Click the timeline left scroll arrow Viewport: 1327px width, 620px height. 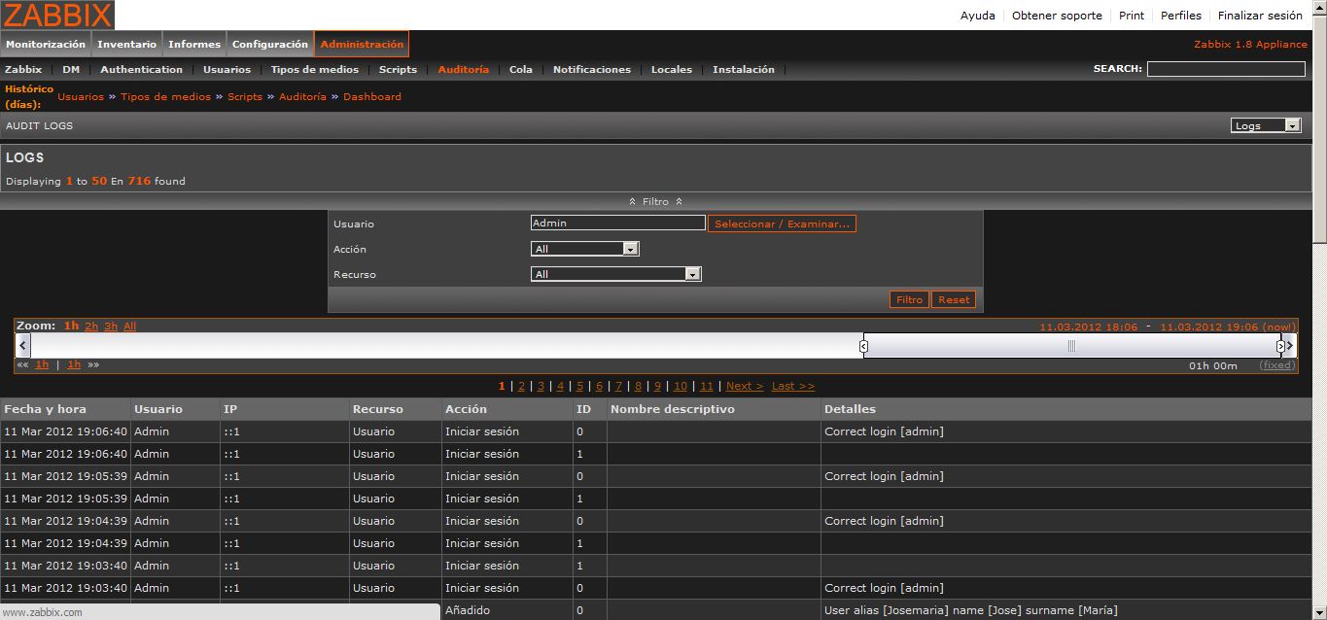point(23,345)
